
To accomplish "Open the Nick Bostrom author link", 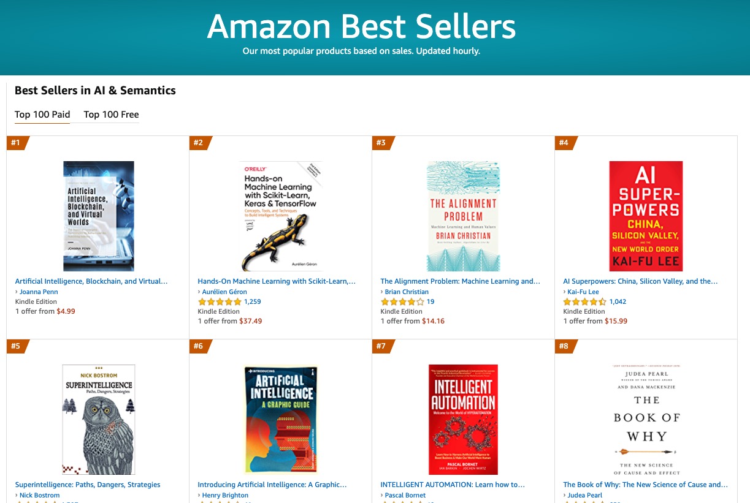I will click(39, 495).
